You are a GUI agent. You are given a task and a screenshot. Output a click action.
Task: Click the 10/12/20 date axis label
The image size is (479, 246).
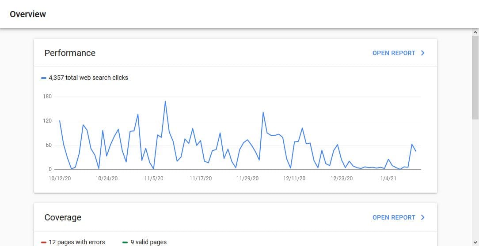pos(60,179)
